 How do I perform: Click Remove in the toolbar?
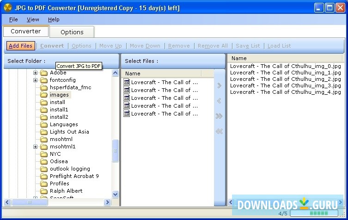[179, 46]
